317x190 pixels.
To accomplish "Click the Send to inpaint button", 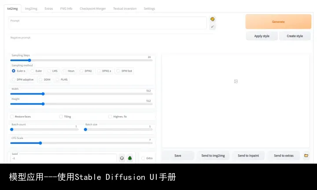I will click(248, 155).
